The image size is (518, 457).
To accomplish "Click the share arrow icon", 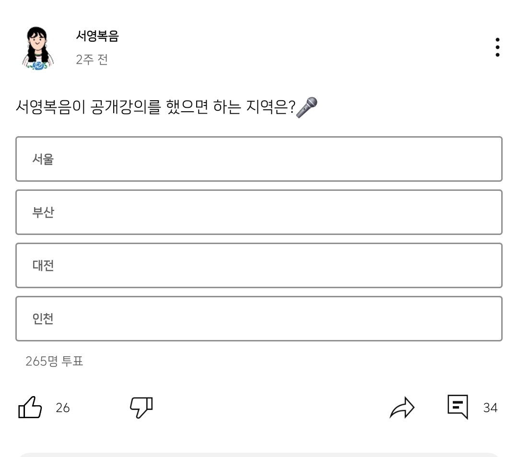I will (x=402, y=408).
